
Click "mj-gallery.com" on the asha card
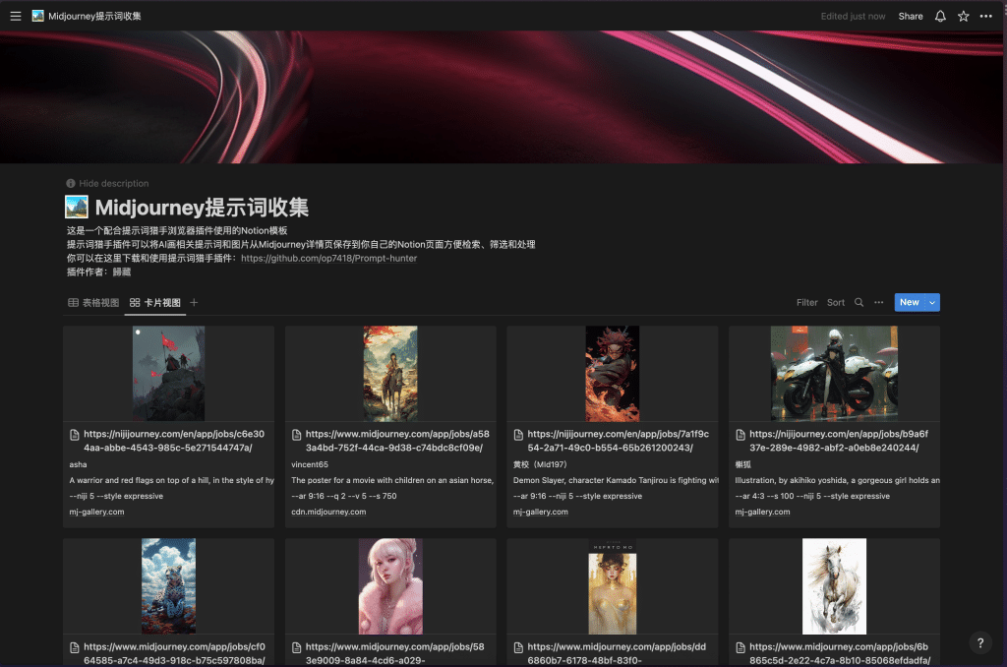pos(96,513)
